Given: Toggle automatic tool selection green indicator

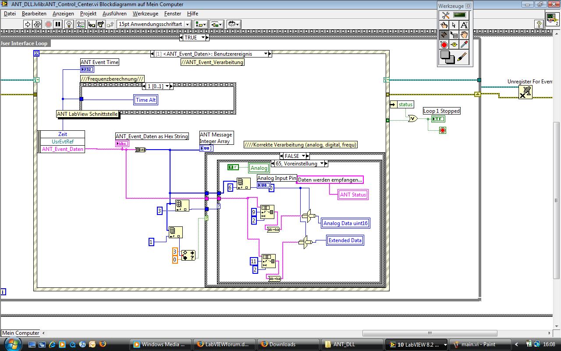Looking at the screenshot, I should click(x=459, y=15).
